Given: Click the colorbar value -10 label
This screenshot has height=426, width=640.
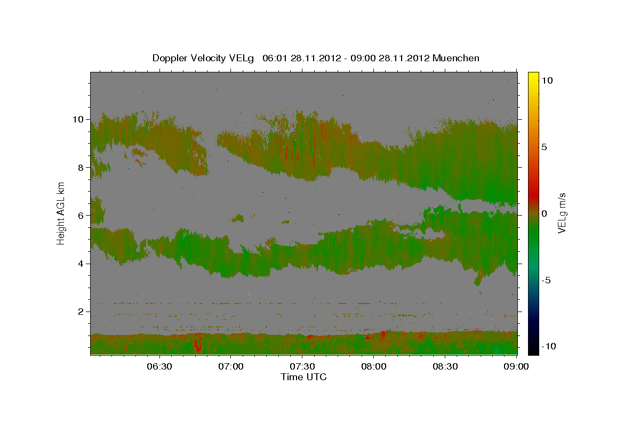Looking at the screenshot, I should (549, 346).
